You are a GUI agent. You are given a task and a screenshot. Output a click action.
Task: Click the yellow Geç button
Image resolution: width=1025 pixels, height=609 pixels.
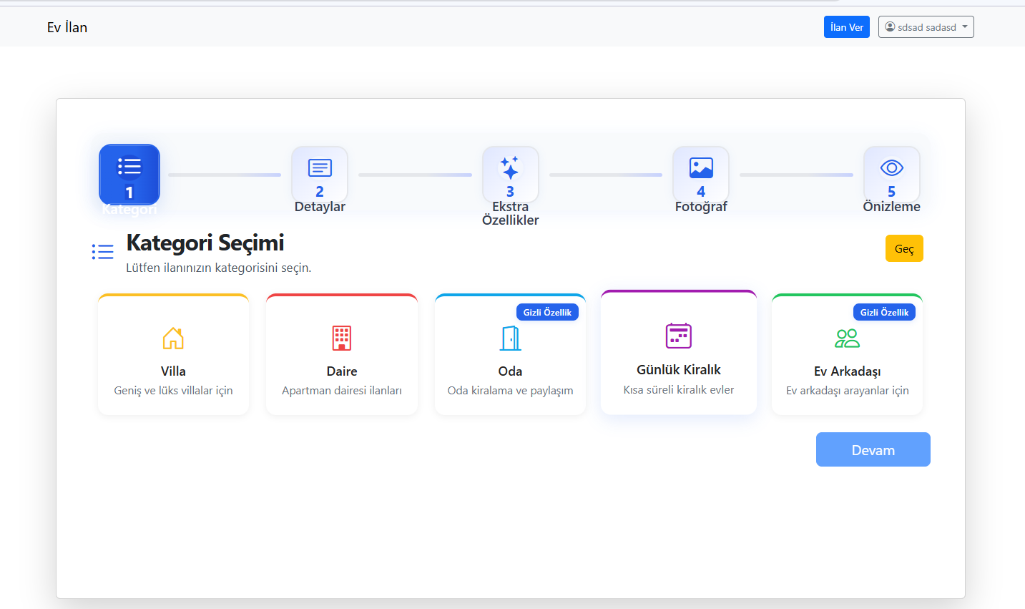pyautogui.click(x=904, y=248)
